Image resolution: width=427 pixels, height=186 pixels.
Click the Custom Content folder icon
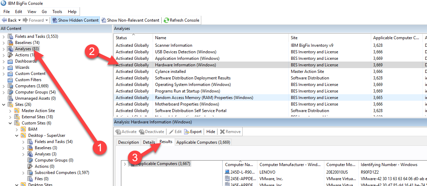pos(10,74)
